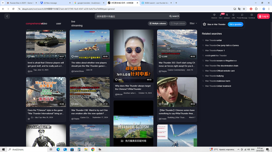Select Multiple columns layout
The height and width of the screenshot is (152, 272).
[158, 24]
